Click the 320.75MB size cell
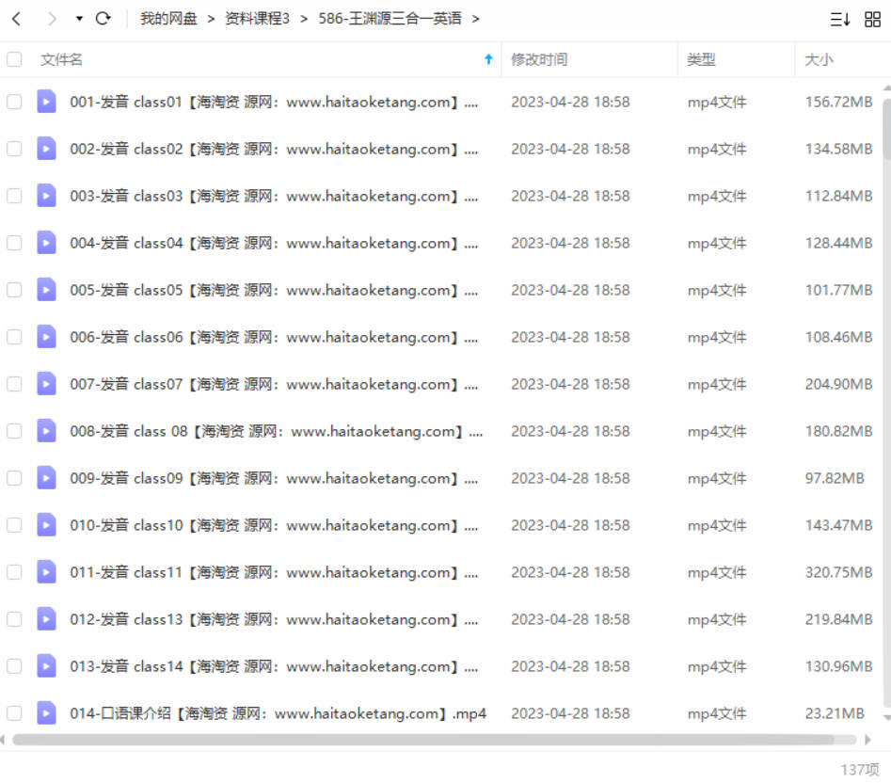The image size is (891, 783). tap(838, 572)
